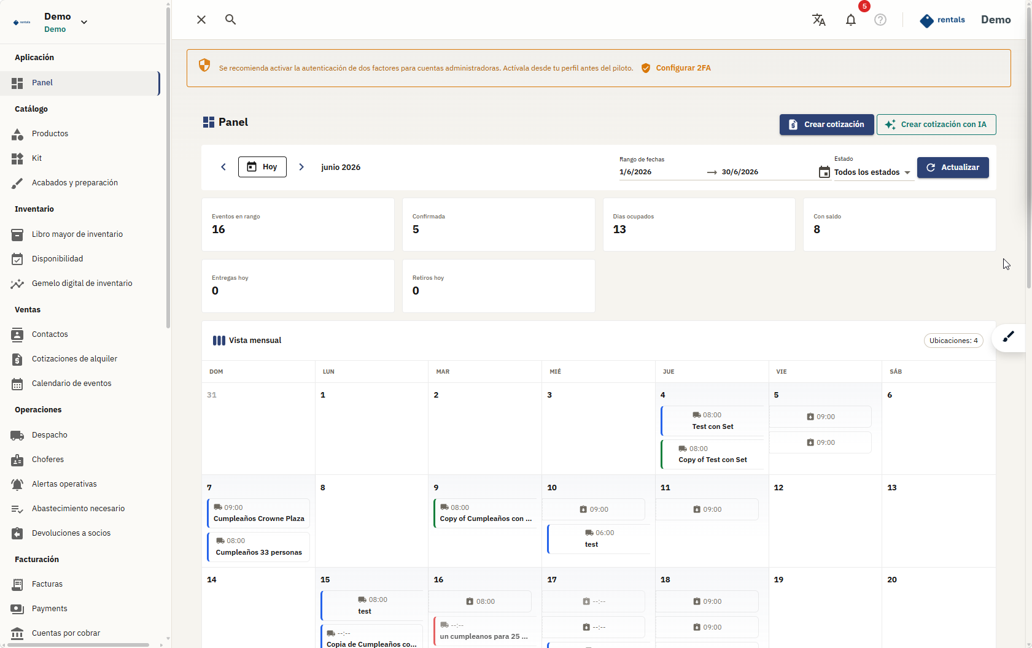Image resolution: width=1032 pixels, height=648 pixels.
Task: Open notifications bell with 5 badge
Action: click(851, 20)
